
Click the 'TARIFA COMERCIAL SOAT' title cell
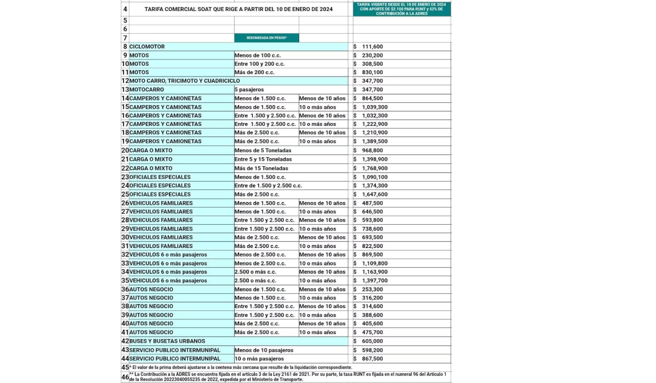(x=238, y=9)
